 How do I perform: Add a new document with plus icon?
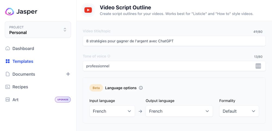coord(68,74)
